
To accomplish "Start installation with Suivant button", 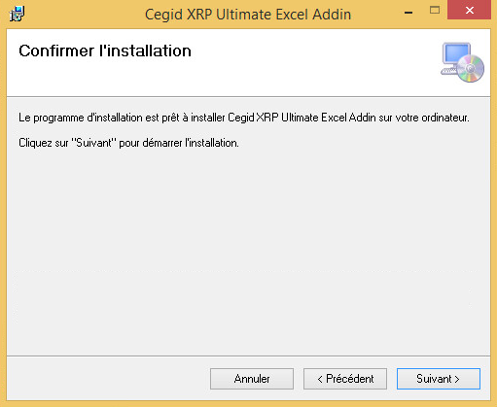I will (x=439, y=379).
